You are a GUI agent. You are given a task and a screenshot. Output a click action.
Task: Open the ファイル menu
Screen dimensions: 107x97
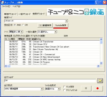[6, 6]
